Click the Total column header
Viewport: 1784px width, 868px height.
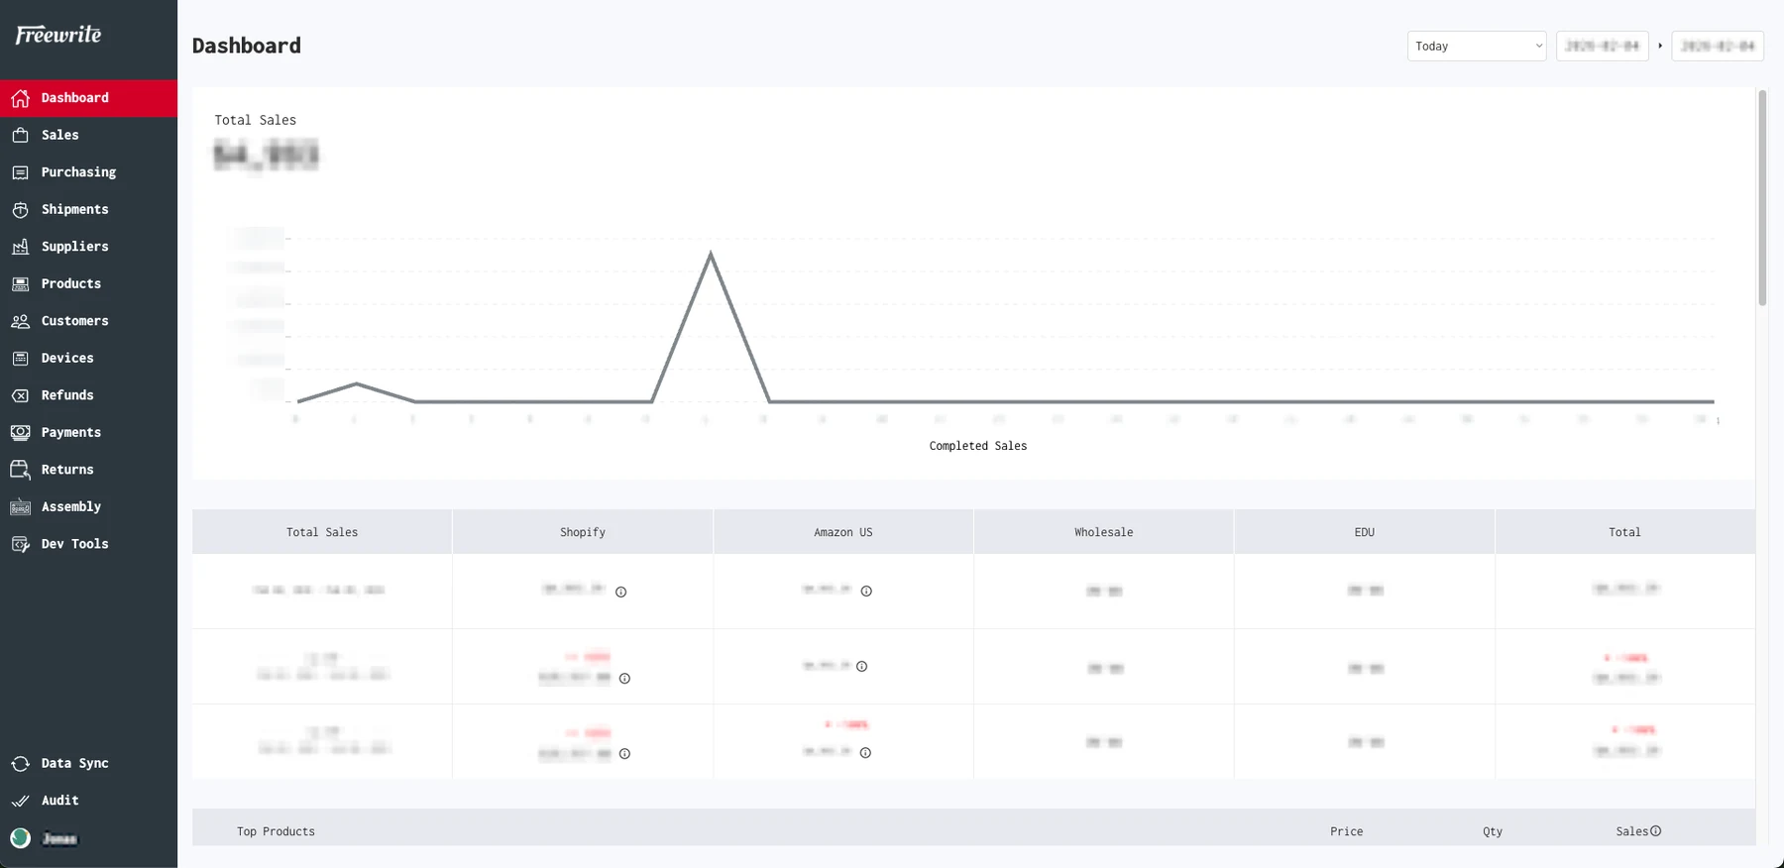click(x=1624, y=532)
